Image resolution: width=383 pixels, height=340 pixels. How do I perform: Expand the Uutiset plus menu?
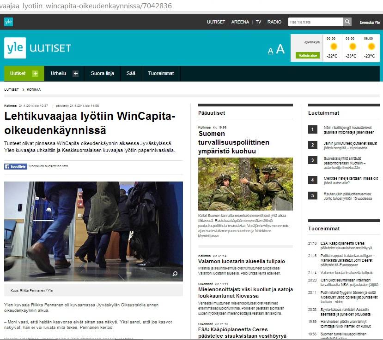(36, 74)
